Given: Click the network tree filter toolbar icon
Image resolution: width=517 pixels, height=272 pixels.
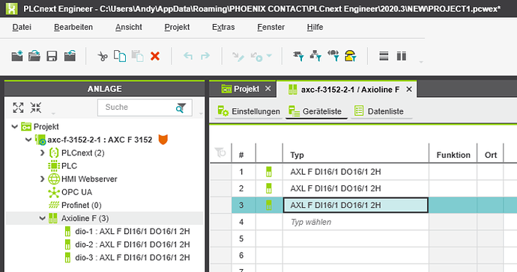Looking at the screenshot, I should [315, 56].
